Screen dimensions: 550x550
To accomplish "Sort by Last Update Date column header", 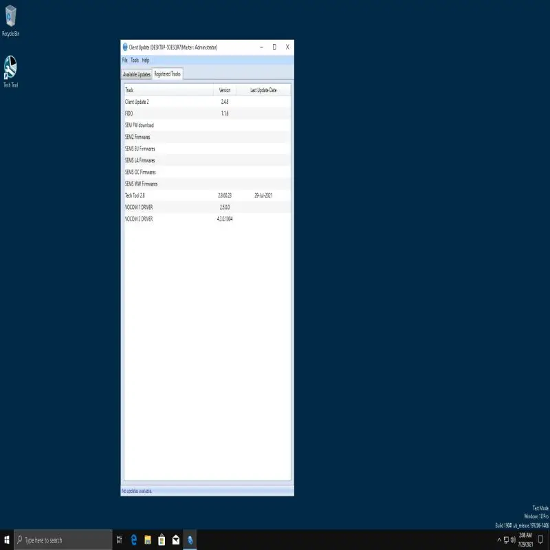I will [x=263, y=90].
